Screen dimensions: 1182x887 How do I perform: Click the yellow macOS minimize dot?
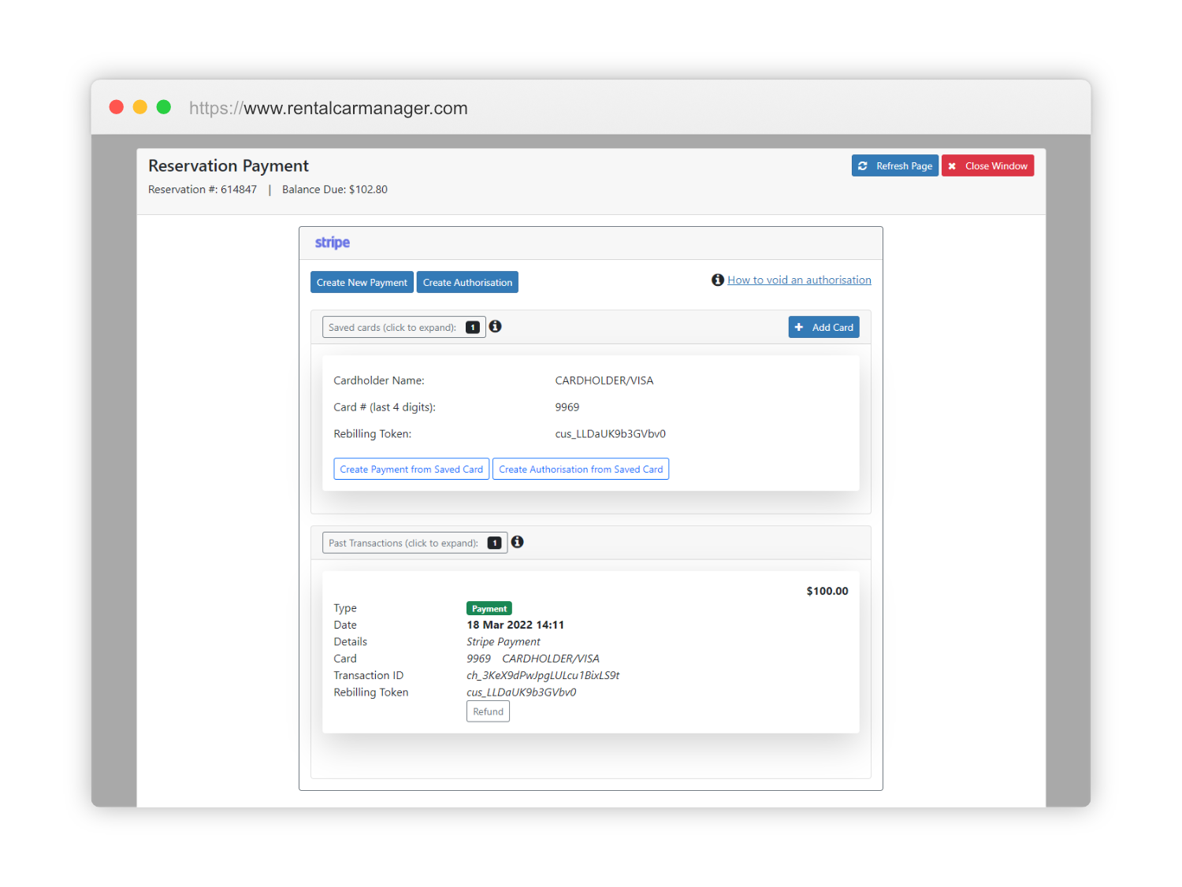[140, 107]
